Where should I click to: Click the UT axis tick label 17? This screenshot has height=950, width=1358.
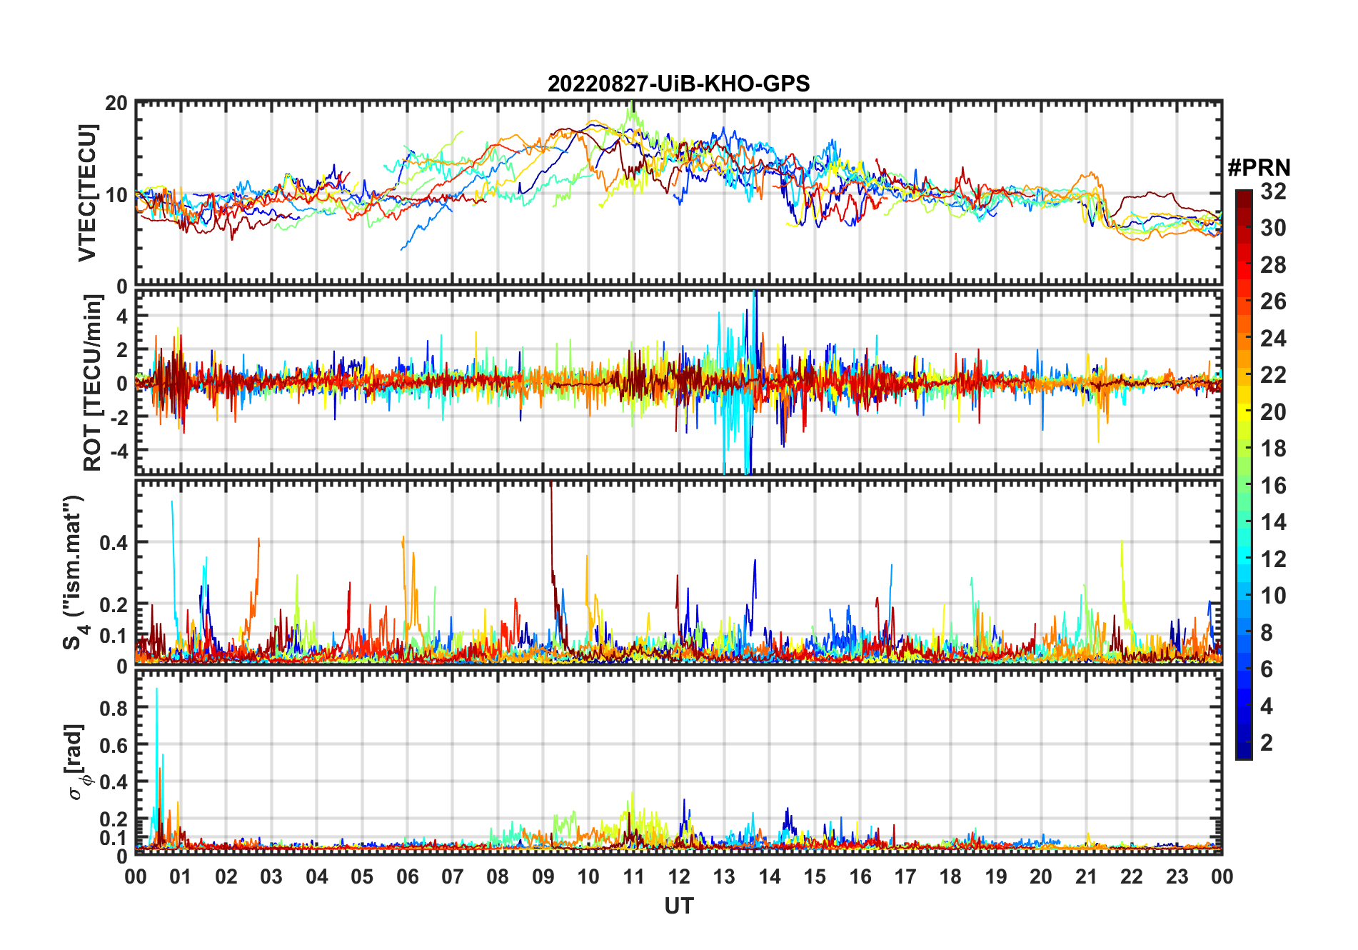click(905, 876)
